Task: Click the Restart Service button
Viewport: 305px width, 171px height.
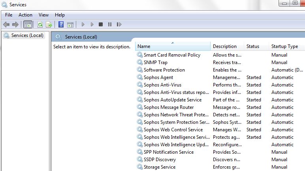Action: [119, 24]
